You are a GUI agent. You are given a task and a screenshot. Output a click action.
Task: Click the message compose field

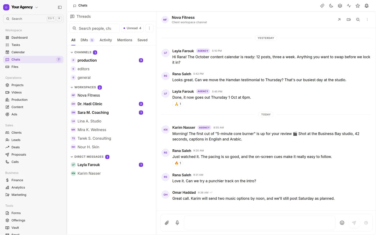pos(260,223)
